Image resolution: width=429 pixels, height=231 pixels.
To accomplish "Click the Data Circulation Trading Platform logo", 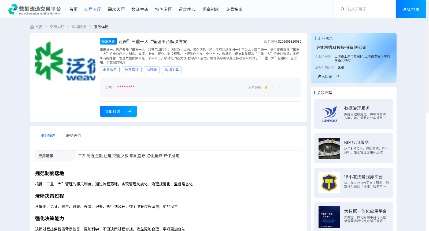I will tap(34, 9).
